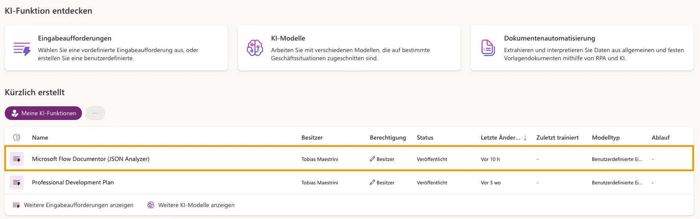Open the Professional Development Plan entry
Image resolution: width=700 pixels, height=219 pixels.
(x=73, y=183)
